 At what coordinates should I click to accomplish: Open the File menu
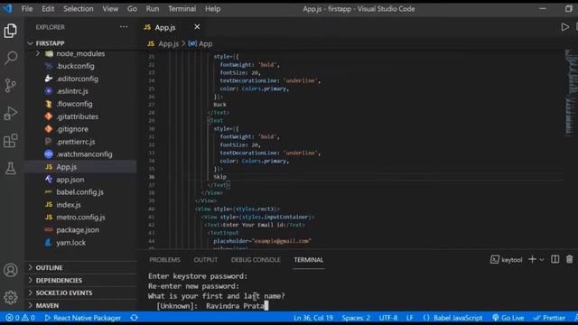pos(27,9)
